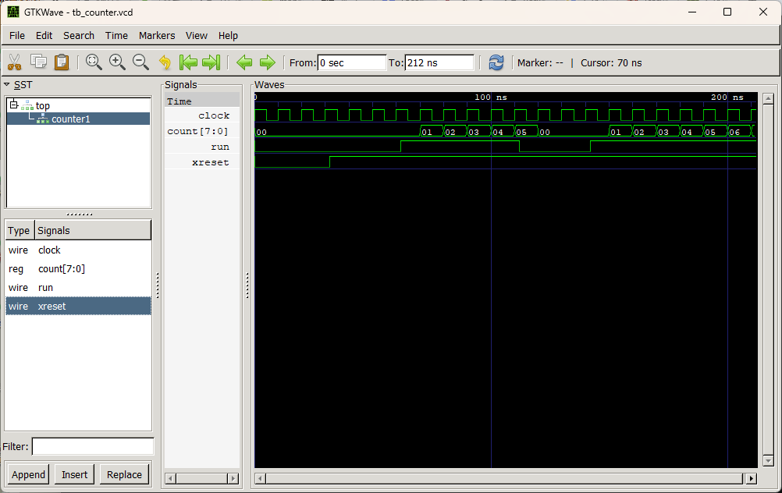Find the previous edge
The width and height of the screenshot is (782, 493).
tap(244, 62)
